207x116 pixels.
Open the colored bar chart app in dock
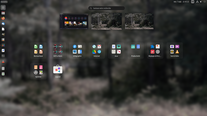pyautogui.click(x=3, y=45)
